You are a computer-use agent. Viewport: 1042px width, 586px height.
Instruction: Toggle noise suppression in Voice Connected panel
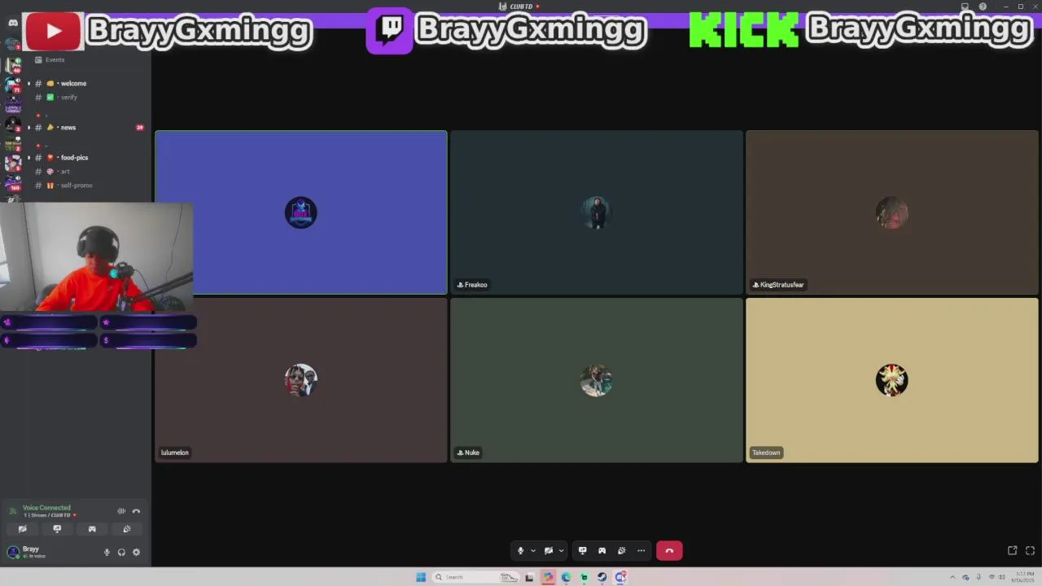click(x=121, y=511)
